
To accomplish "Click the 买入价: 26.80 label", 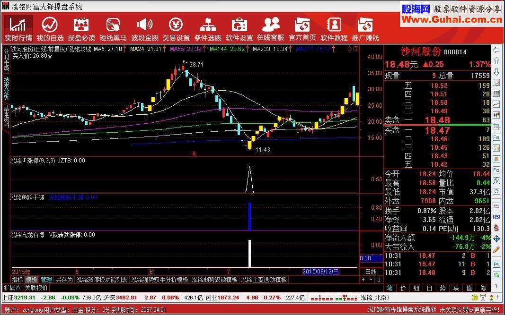I will 30,55.
